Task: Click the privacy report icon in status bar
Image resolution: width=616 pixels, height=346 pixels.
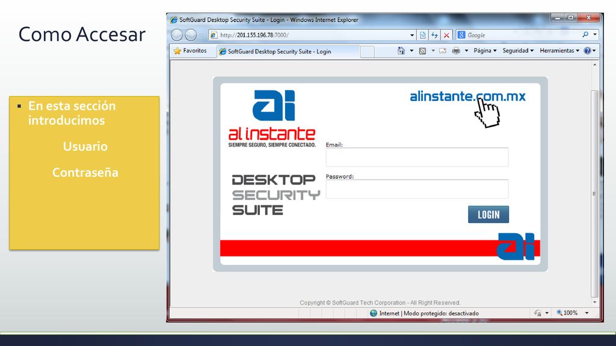Action: (x=538, y=313)
